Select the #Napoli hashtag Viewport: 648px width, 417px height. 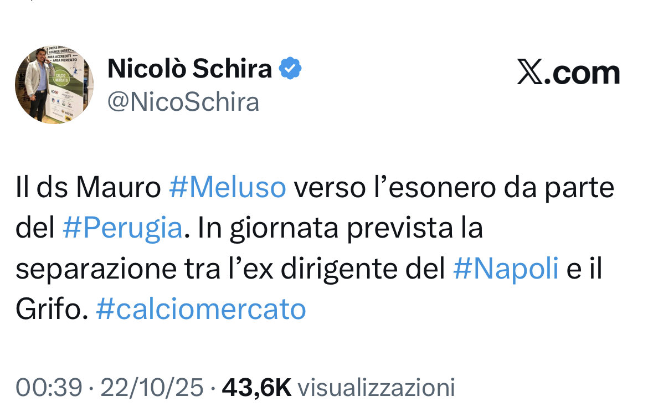point(505,269)
